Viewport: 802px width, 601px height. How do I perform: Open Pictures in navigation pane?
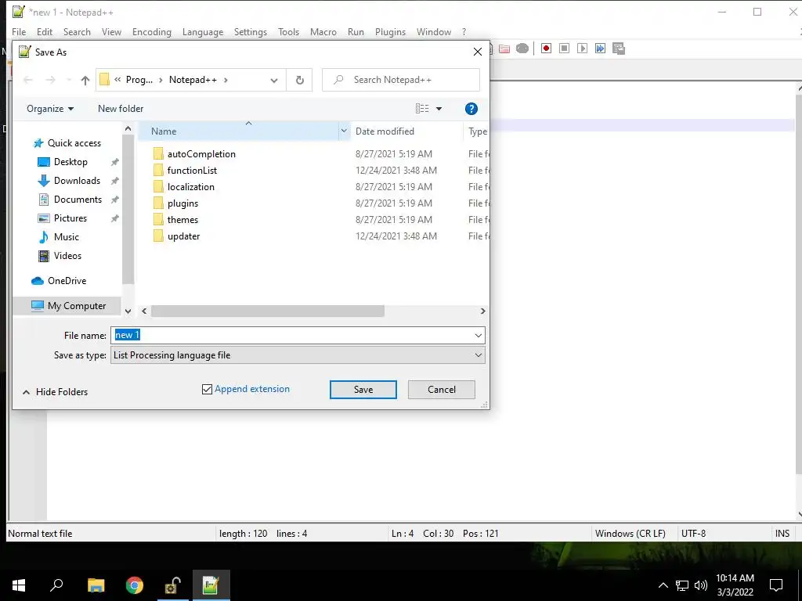tap(70, 218)
